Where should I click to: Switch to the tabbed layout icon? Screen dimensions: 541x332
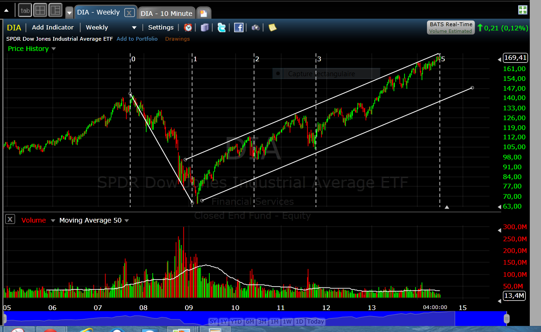[25, 10]
